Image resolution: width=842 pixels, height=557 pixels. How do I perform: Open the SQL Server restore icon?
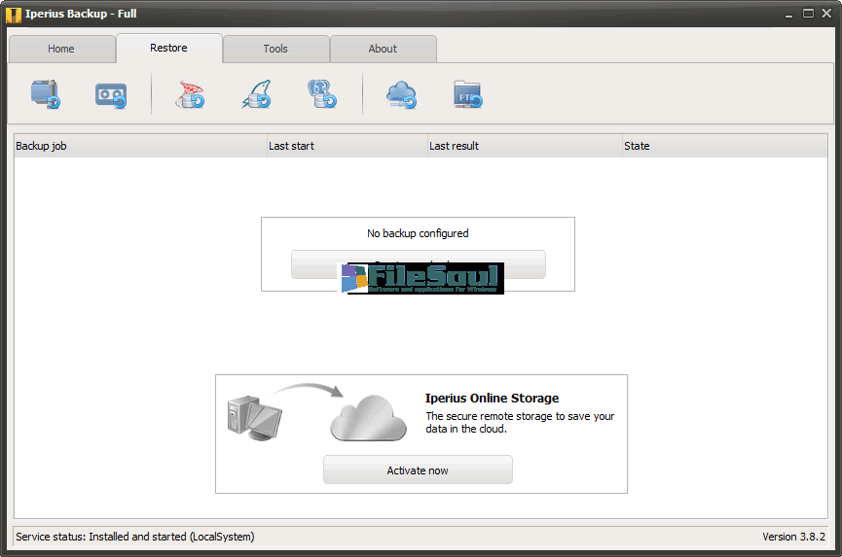coord(189,94)
